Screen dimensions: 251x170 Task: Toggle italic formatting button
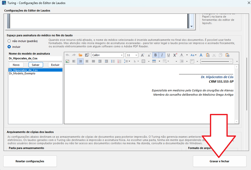tap(162, 55)
